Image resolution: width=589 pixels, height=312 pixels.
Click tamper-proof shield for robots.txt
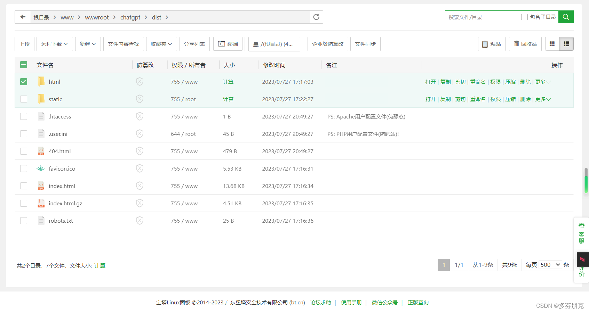click(x=140, y=221)
